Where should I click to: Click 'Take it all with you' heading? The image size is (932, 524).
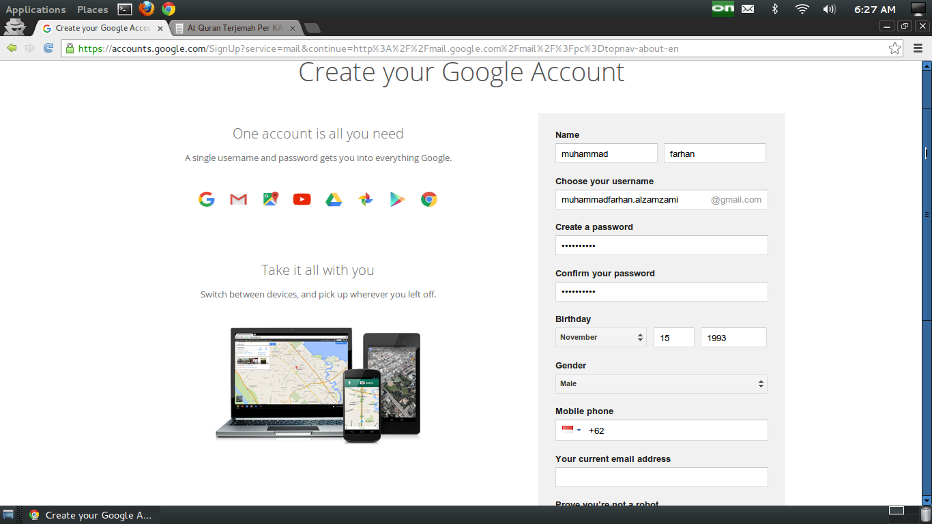[318, 270]
